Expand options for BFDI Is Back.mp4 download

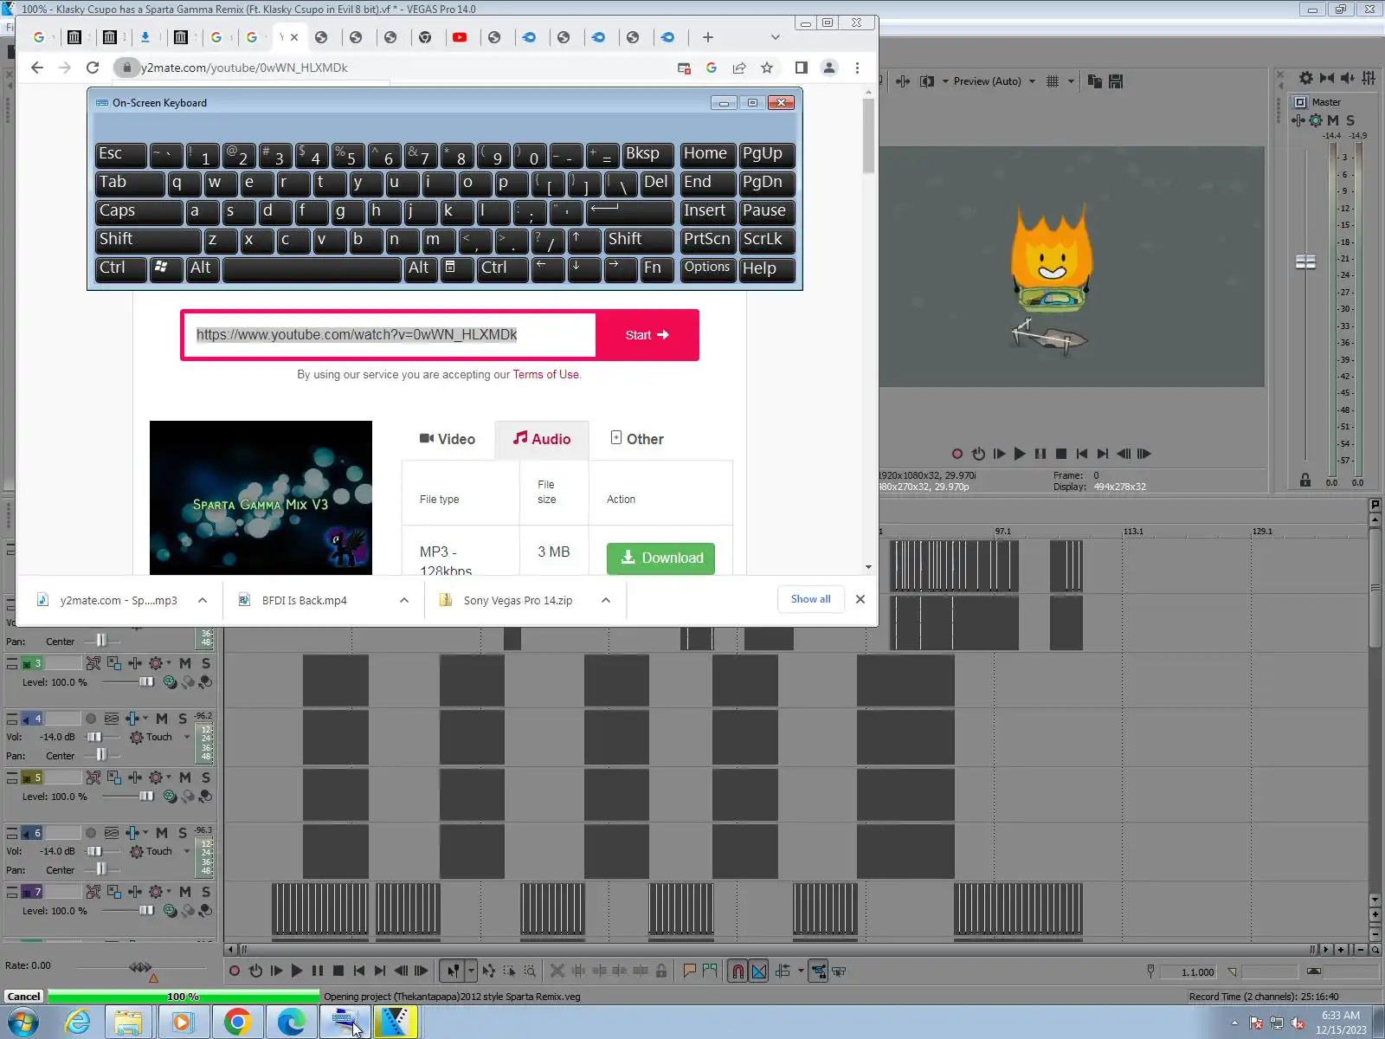[404, 600]
